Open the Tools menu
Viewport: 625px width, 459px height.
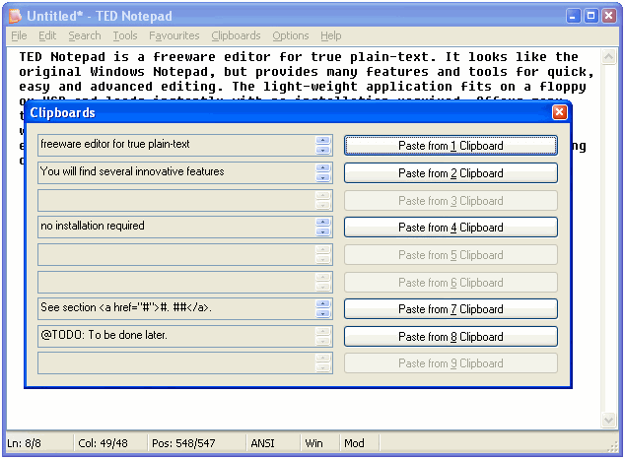(125, 35)
